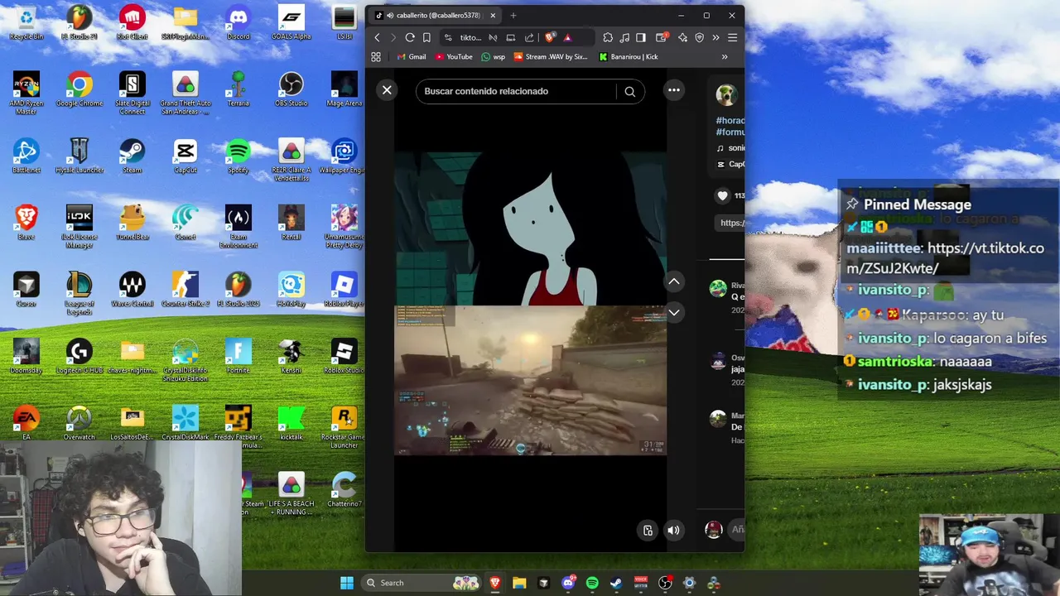Open Discord desktop shortcut

(x=238, y=23)
